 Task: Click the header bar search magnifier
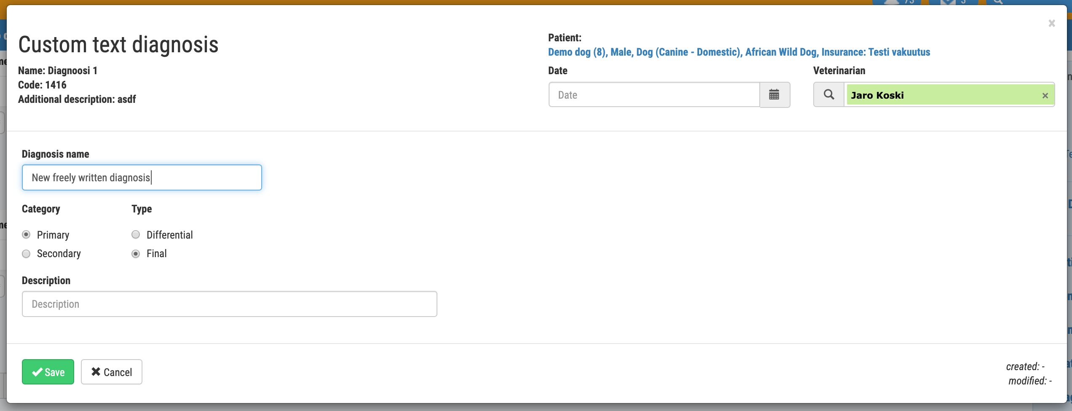pos(997,2)
